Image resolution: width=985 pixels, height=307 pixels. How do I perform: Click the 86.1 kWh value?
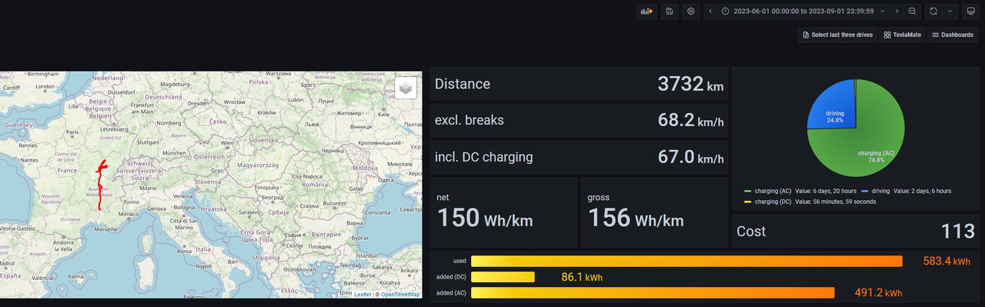(582, 277)
